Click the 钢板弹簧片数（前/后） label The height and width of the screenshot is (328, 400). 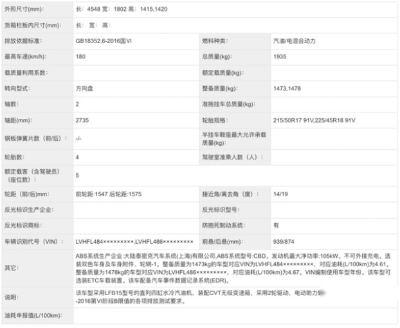click(x=36, y=138)
